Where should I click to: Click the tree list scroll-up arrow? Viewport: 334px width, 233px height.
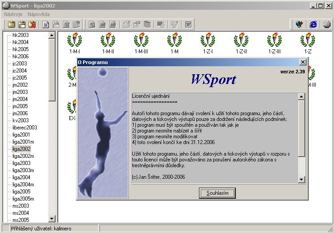(x=52, y=35)
